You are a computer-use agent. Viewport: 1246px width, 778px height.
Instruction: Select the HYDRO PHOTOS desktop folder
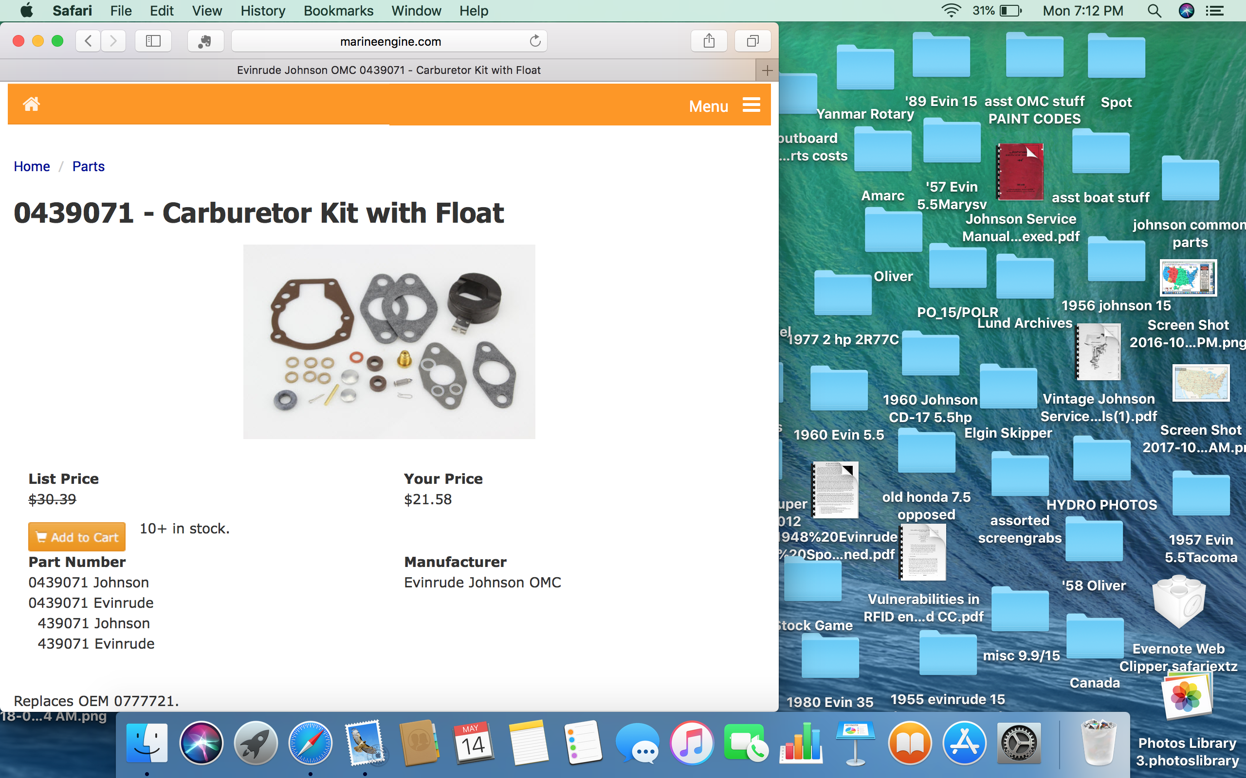pos(1101,458)
